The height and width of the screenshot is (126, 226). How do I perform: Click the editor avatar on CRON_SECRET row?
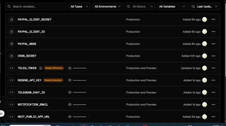click(205, 56)
